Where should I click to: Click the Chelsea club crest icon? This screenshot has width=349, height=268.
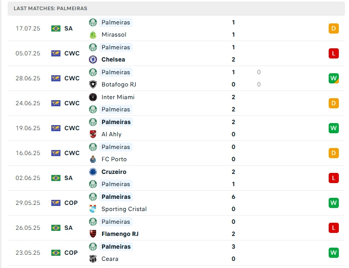point(92,59)
